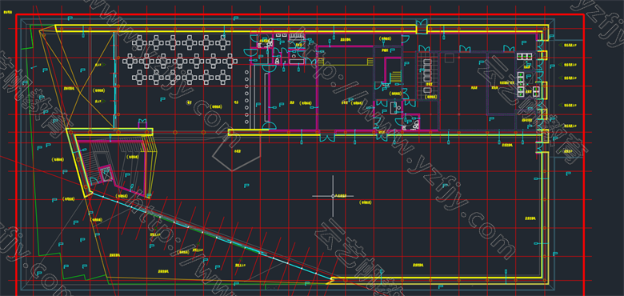Image resolution: width=624 pixels, height=296 pixels.
Task: Click the white crosshair cursor center
Action: point(333,196)
